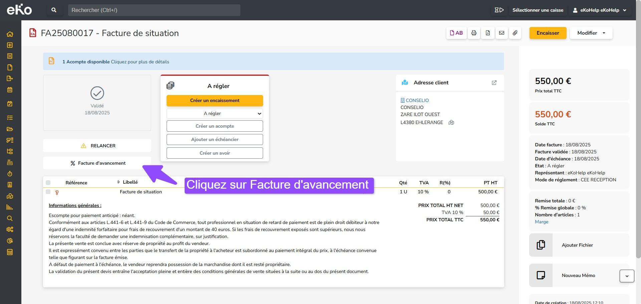Open client address in external link icon
The height and width of the screenshot is (304, 641).
pyautogui.click(x=494, y=83)
